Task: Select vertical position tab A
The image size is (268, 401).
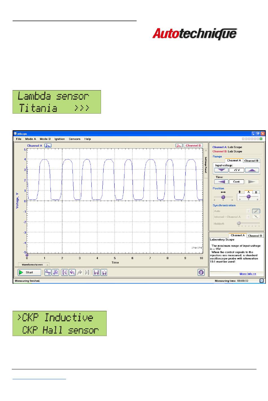Action: tap(248, 192)
